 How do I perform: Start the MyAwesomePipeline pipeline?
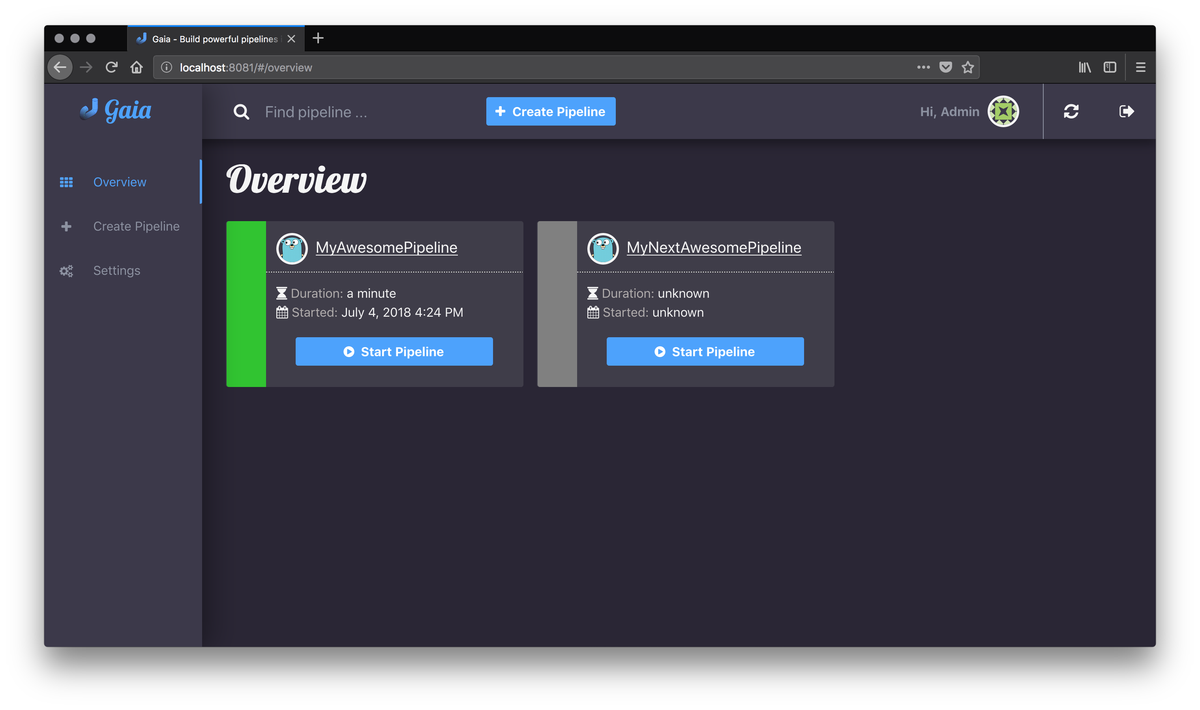394,352
